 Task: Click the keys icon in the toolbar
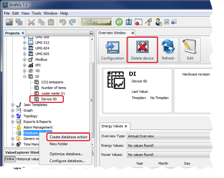click(x=148, y=22)
